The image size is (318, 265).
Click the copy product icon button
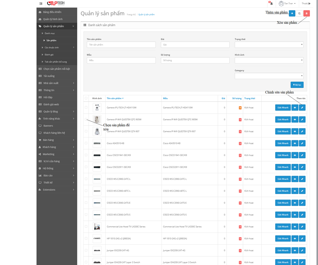[x=299, y=13]
